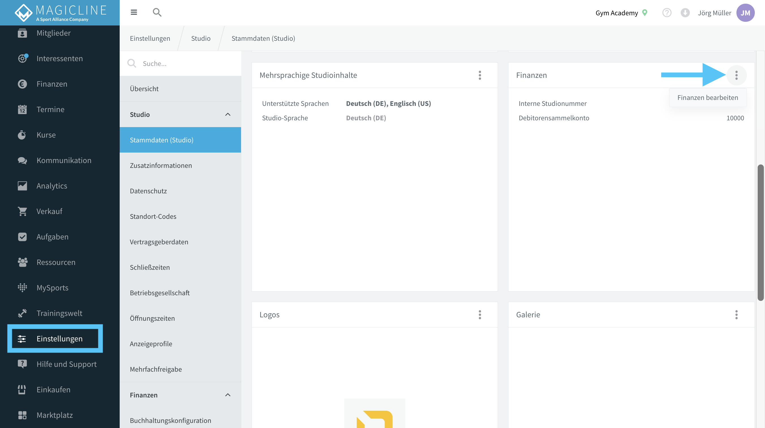The width and height of the screenshot is (765, 428).
Task: Open the Termine calendar icon
Action: click(x=22, y=109)
